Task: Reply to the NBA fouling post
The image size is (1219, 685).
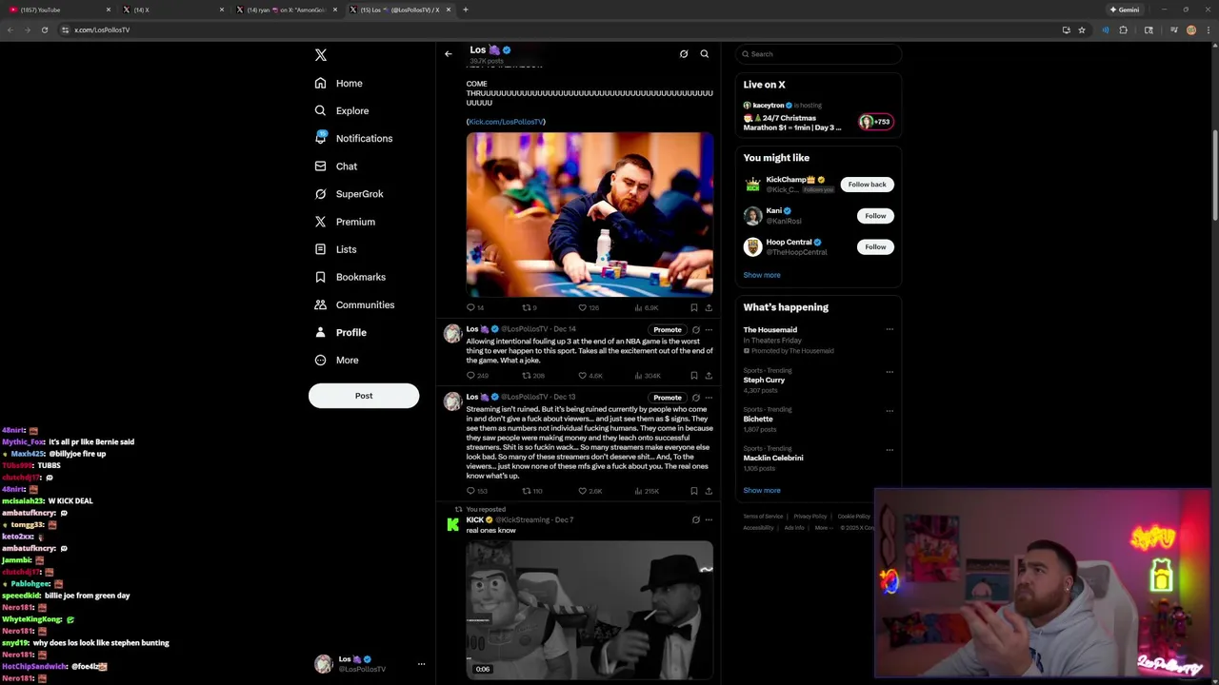Action: point(477,376)
